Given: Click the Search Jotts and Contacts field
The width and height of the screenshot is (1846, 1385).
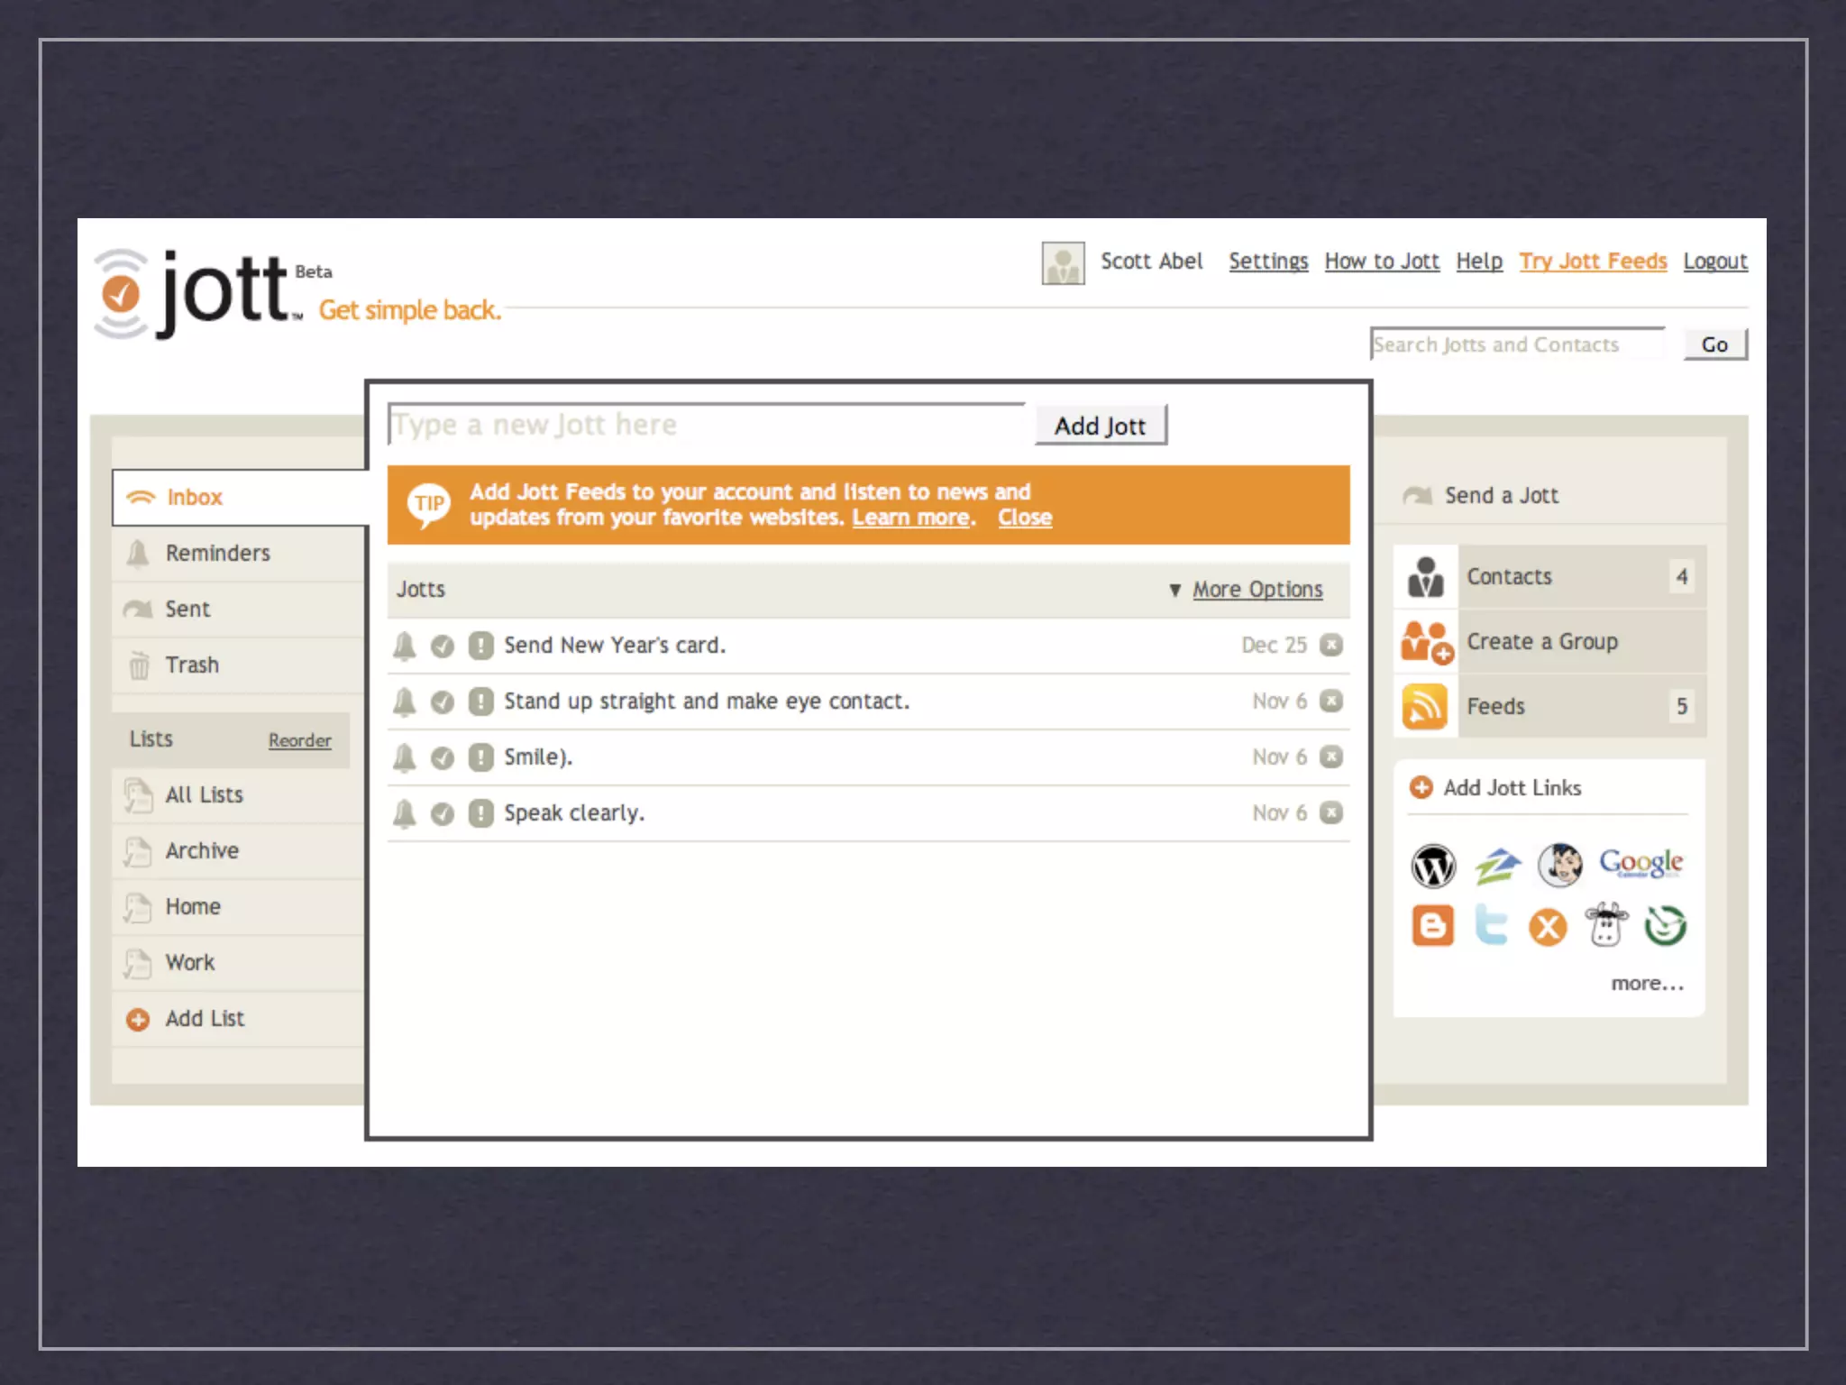Looking at the screenshot, I should [x=1516, y=344].
